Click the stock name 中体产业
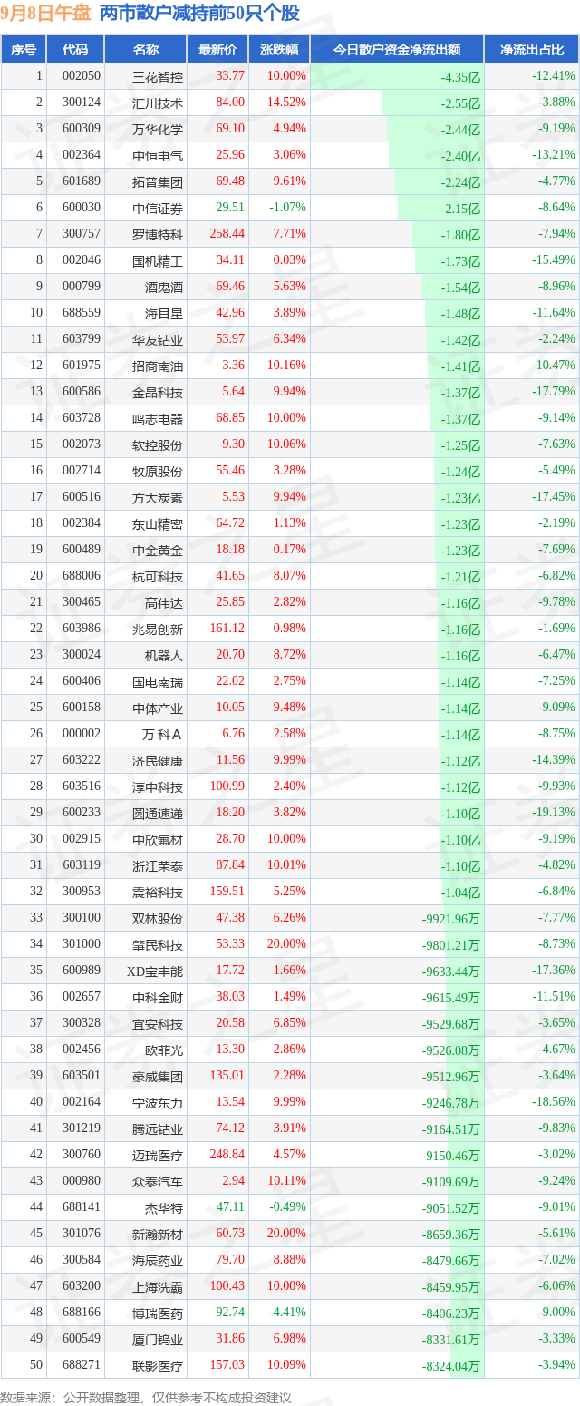This screenshot has width=580, height=1406. [x=158, y=708]
